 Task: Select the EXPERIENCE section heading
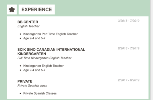point(37,10)
